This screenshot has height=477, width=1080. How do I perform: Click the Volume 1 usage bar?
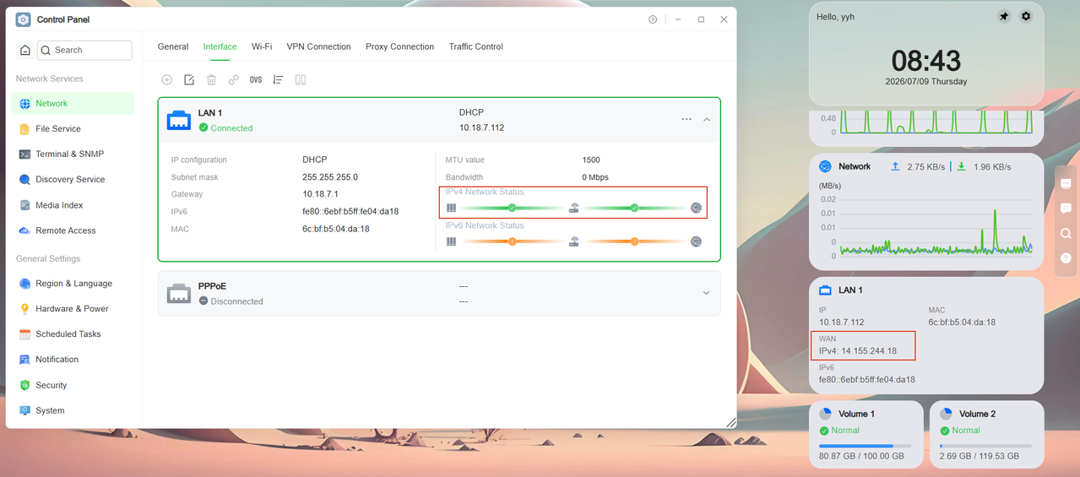pos(866,446)
